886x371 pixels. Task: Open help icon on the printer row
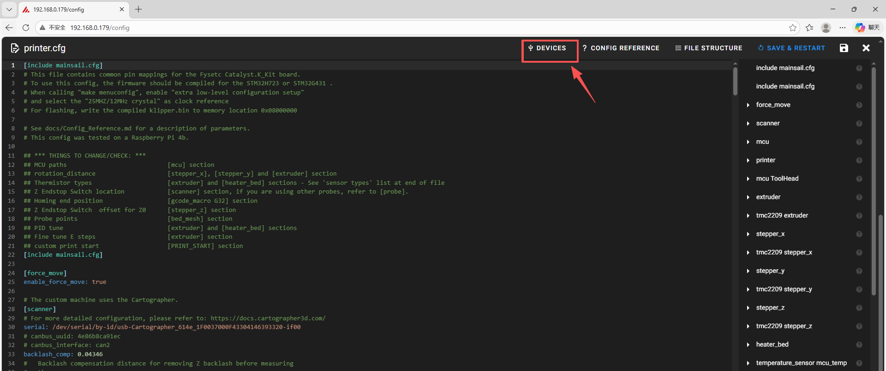click(x=859, y=160)
